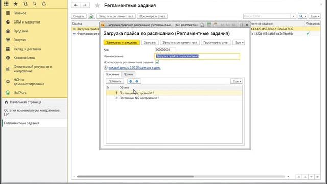Open UniPrice section
The image size is (327, 184).
20,93
